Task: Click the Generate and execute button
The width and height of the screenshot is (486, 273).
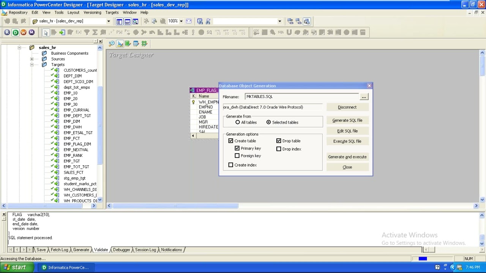Action: (x=347, y=157)
